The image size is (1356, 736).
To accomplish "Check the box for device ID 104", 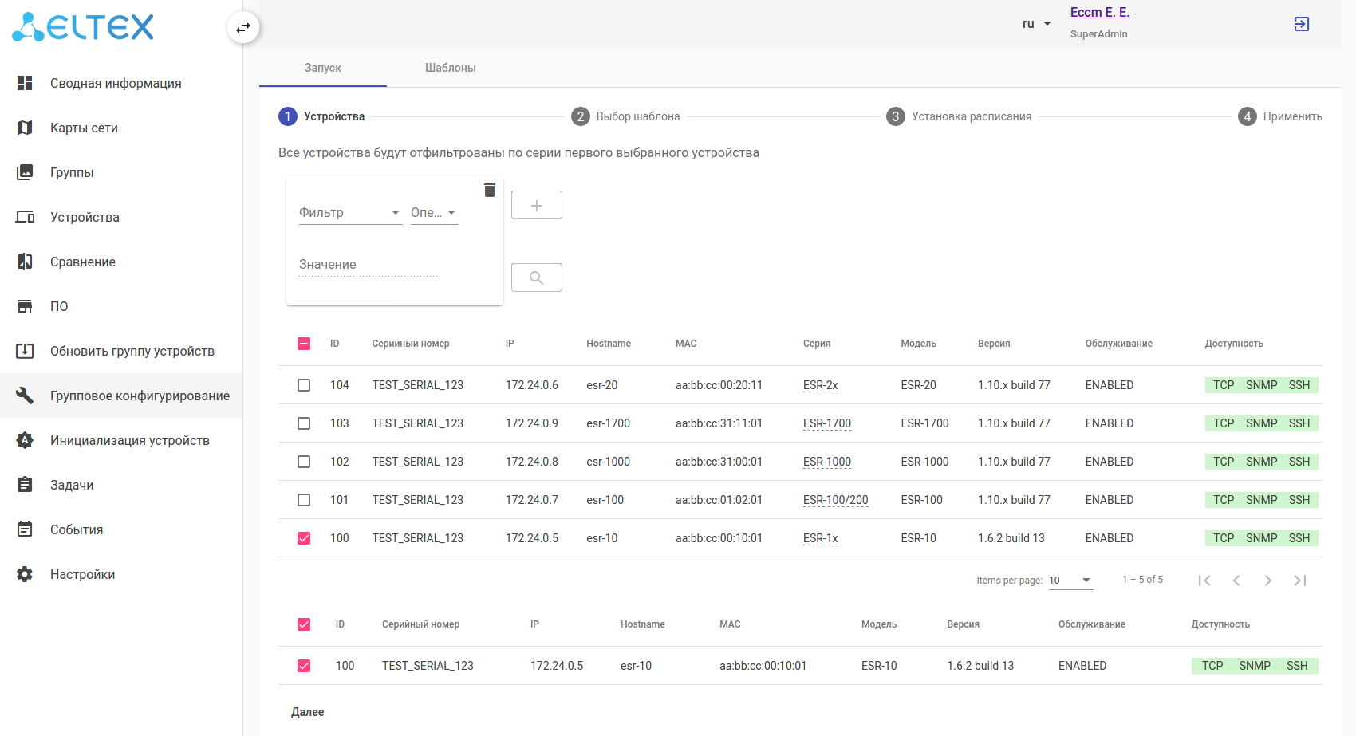I will pyautogui.click(x=304, y=385).
